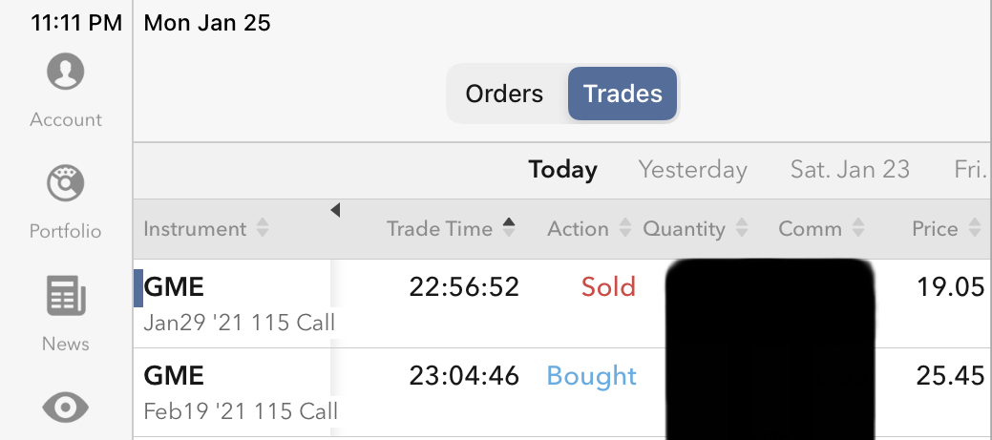Viewport: 992px width, 440px height.
Task: Open the GME Jan29 '21 115 Call trade
Action: (x=239, y=304)
